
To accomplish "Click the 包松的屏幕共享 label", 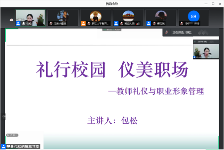I will pyautogui.click(x=27, y=147).
